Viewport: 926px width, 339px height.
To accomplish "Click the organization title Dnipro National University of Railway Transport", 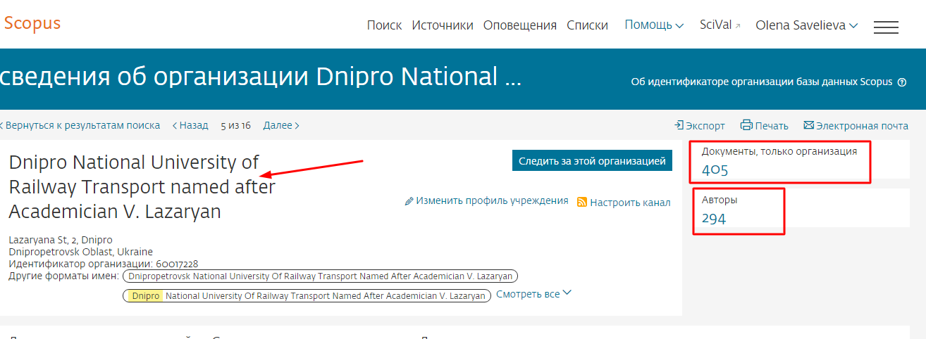I will [x=142, y=187].
